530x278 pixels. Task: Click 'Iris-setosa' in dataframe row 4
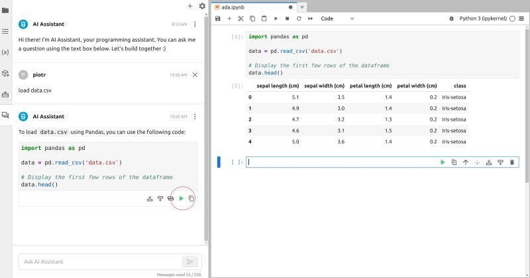[454, 142]
